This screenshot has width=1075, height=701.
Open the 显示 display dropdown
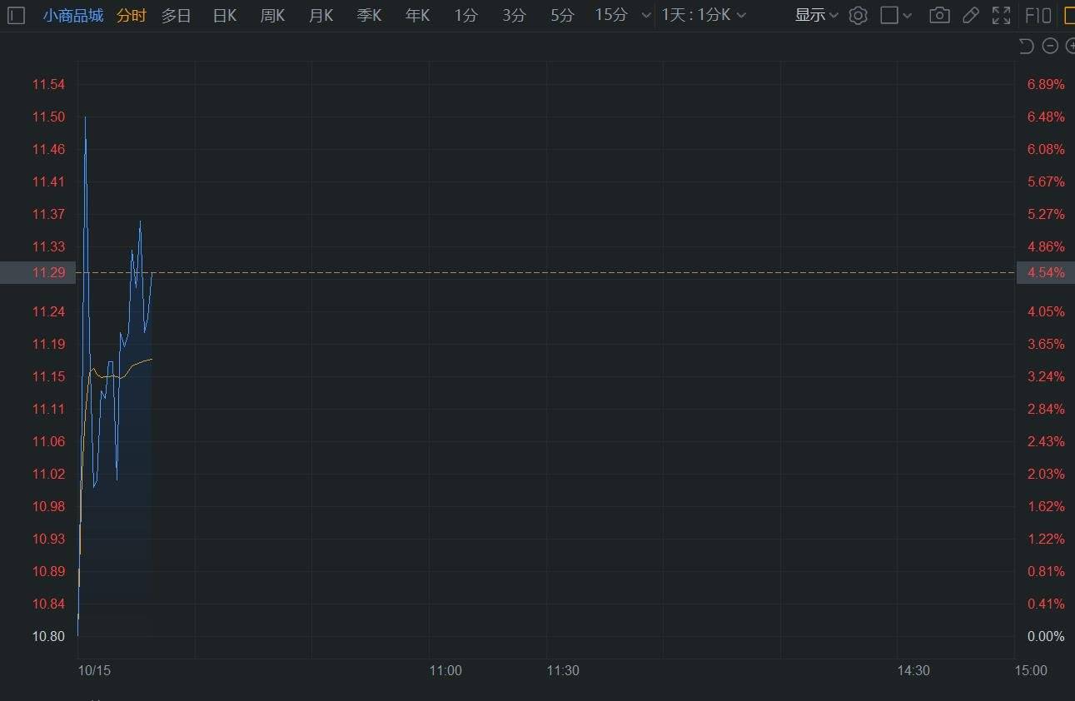[x=817, y=15]
